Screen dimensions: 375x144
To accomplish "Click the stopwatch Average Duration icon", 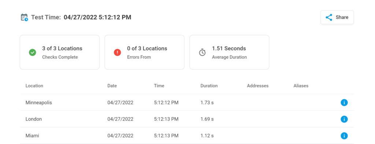I will 202,52.
